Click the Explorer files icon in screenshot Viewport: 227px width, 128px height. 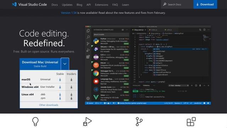(88, 31)
